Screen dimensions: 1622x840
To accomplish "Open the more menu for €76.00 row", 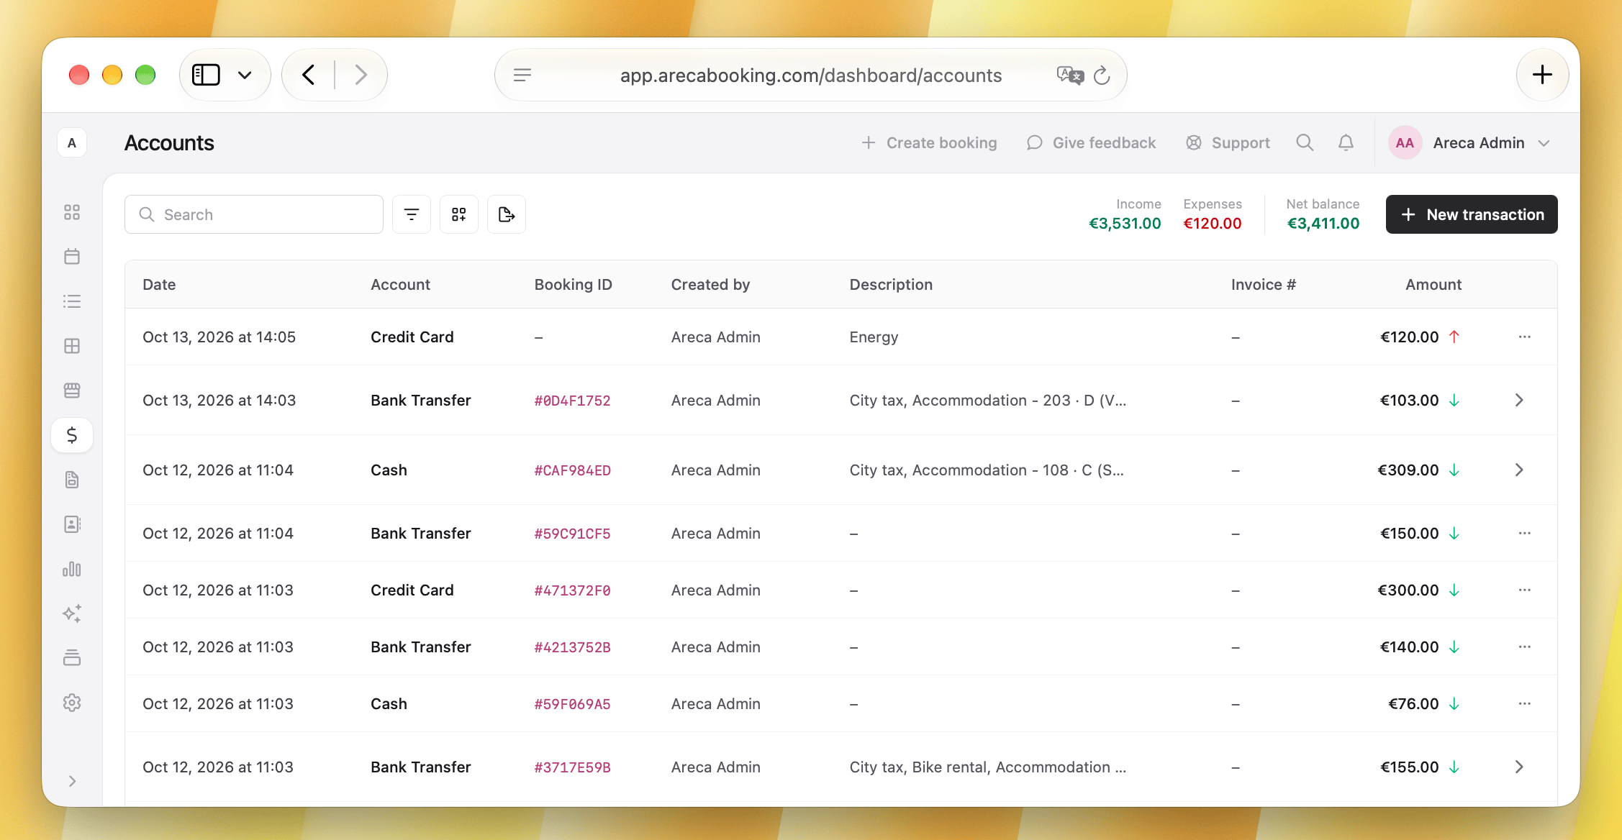I will pos(1524,703).
